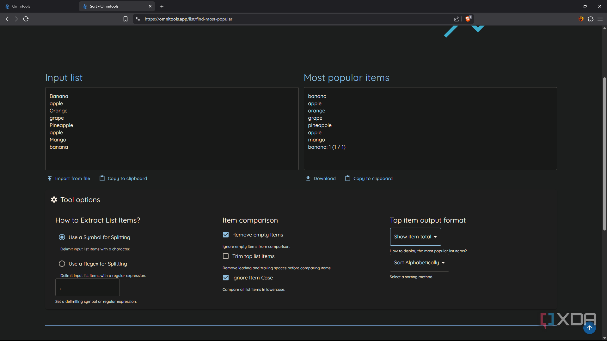The image size is (607, 341).
Task: Restore down the browser window
Action: 585,6
